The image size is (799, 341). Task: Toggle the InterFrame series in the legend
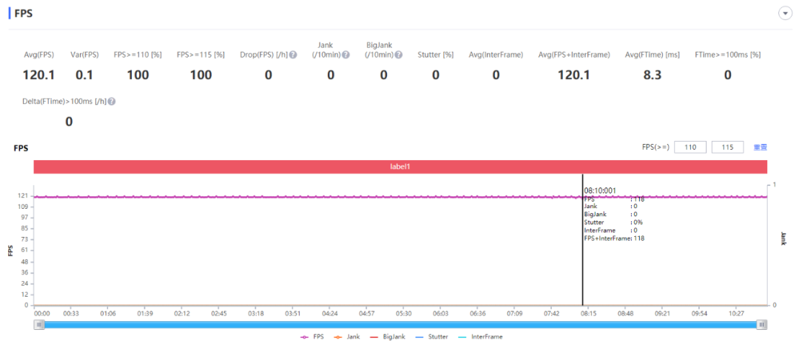pos(479,337)
